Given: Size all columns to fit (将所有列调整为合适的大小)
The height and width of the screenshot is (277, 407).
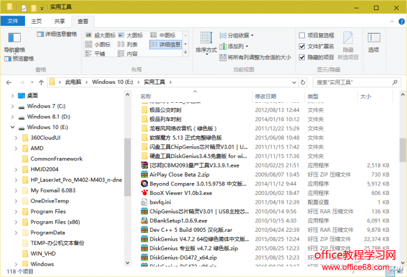Looking at the screenshot, I should pyautogui.click(x=255, y=58).
